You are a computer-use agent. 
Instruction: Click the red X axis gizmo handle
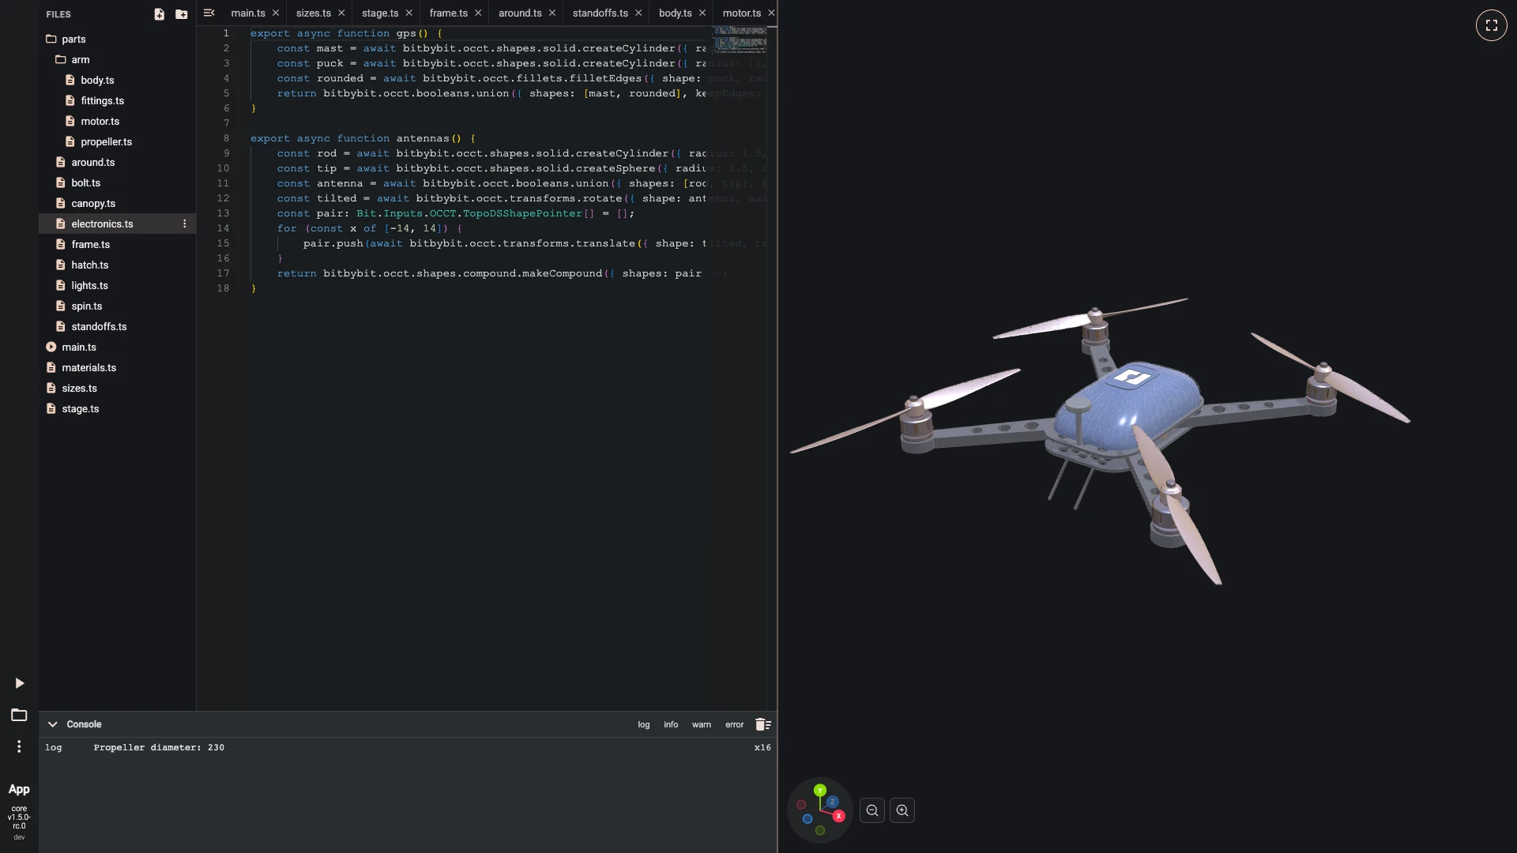click(838, 816)
